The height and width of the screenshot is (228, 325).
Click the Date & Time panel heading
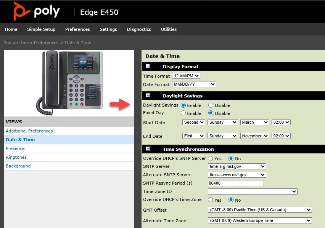tap(162, 56)
